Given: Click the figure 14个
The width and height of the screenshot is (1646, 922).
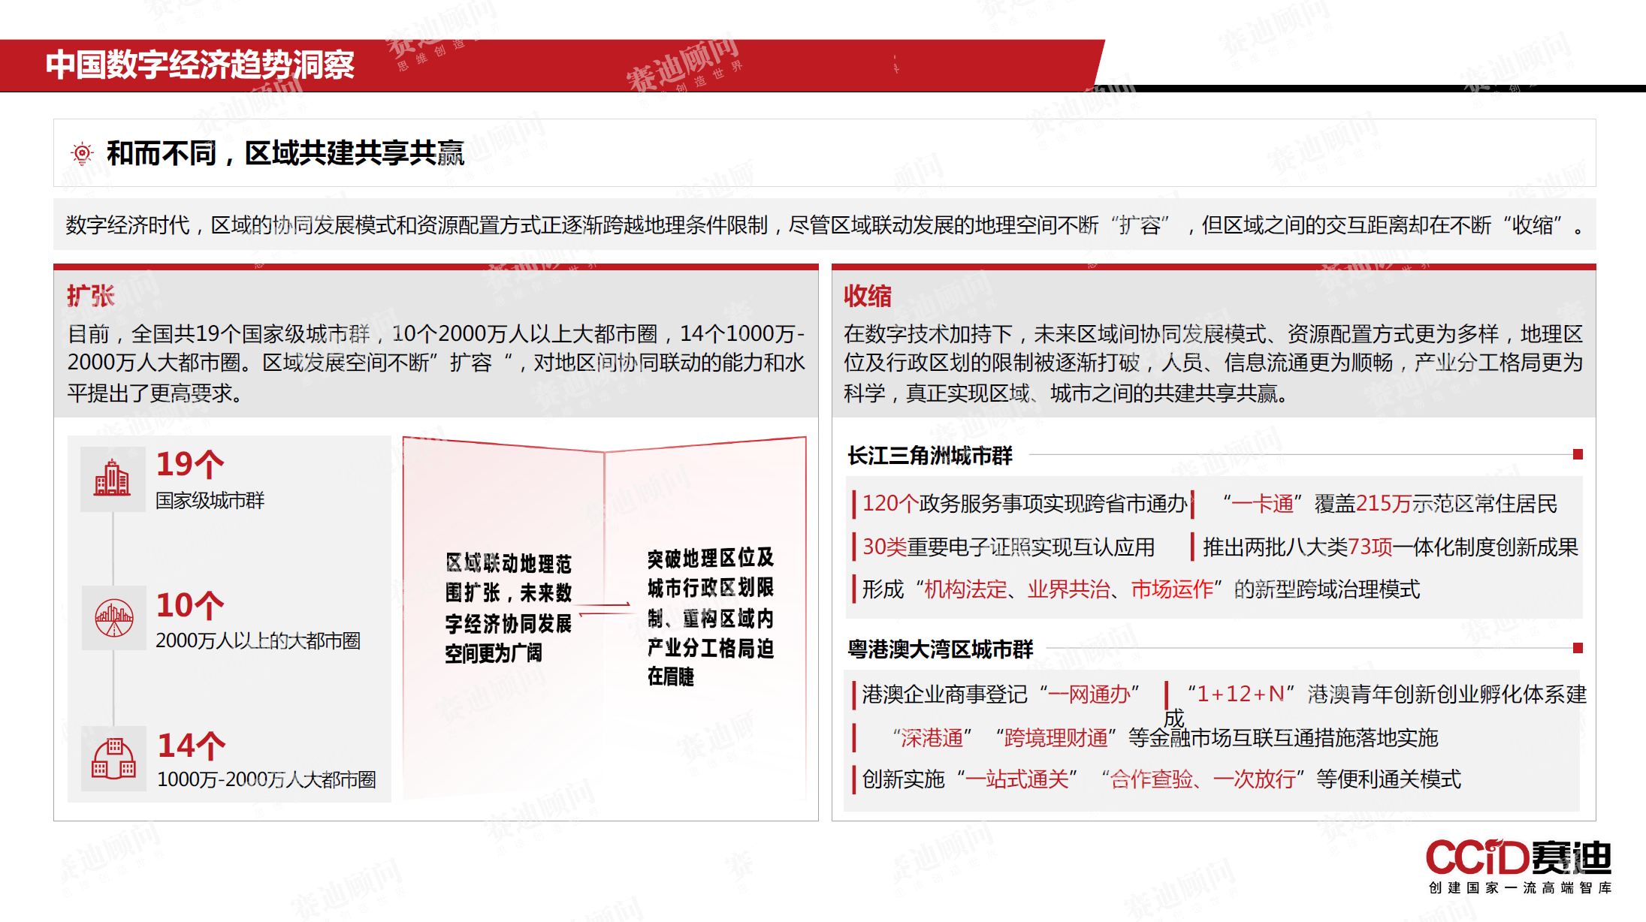Looking at the screenshot, I should tap(192, 746).
